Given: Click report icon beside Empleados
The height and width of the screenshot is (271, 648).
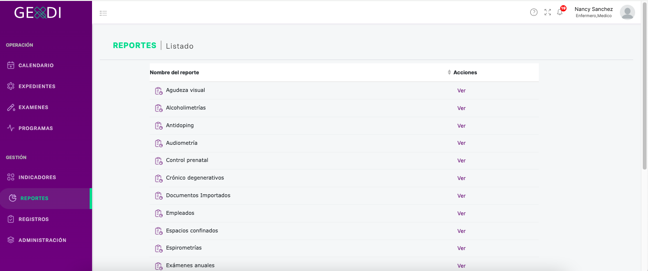Looking at the screenshot, I should (x=159, y=213).
